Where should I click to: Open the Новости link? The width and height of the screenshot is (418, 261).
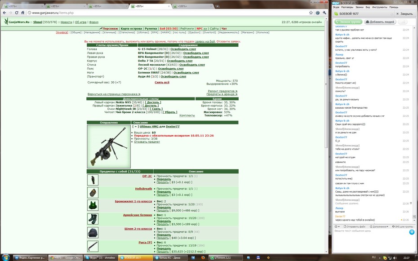(67, 22)
